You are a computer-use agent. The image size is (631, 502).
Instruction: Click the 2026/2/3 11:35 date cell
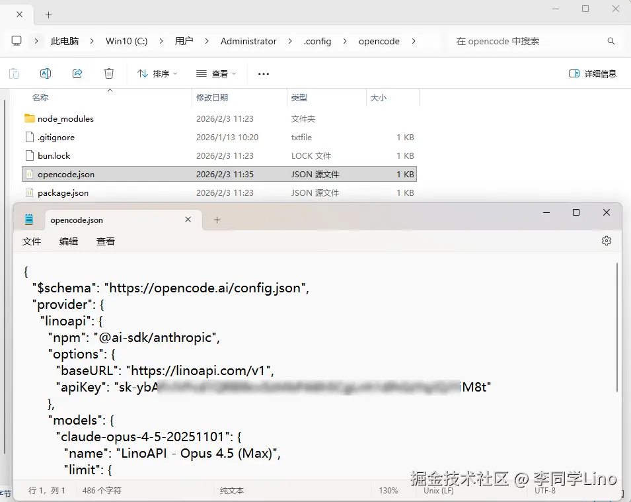(225, 175)
